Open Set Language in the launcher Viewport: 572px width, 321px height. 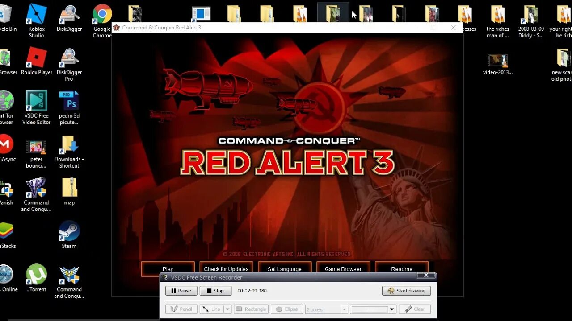point(285,269)
